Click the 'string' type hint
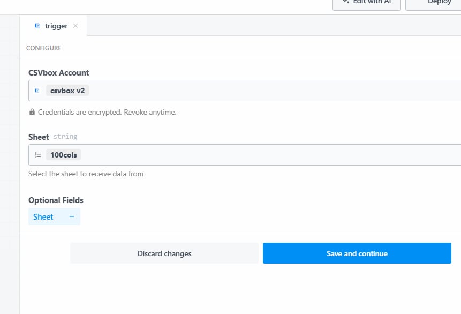 pos(65,137)
